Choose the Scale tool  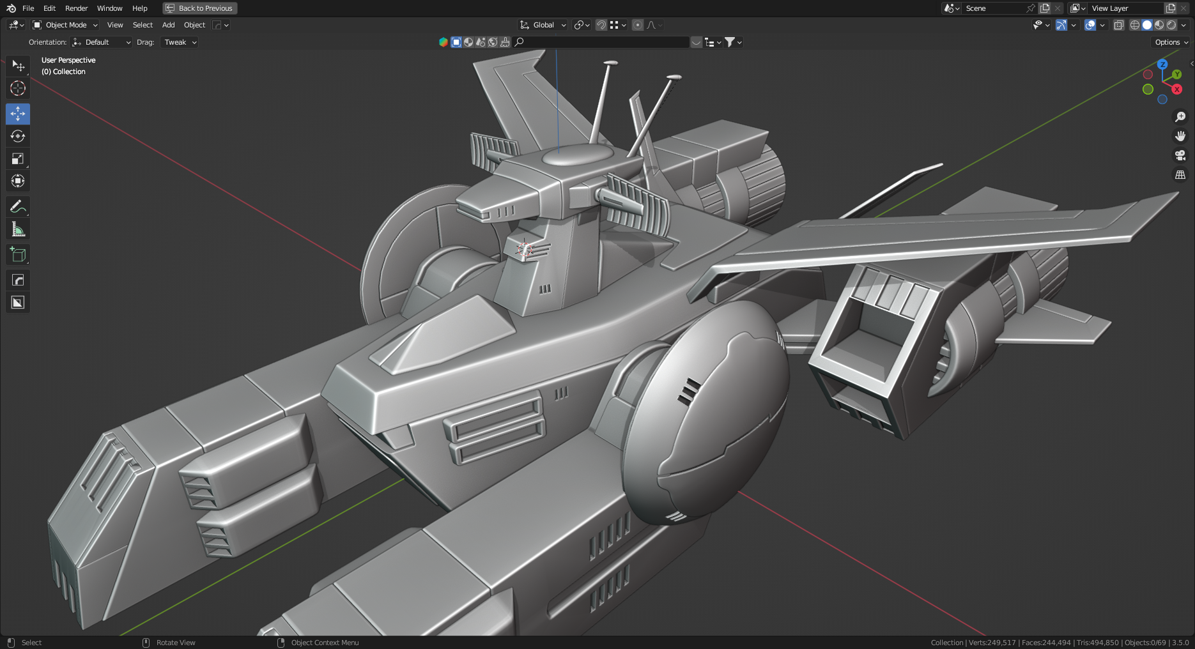point(18,158)
